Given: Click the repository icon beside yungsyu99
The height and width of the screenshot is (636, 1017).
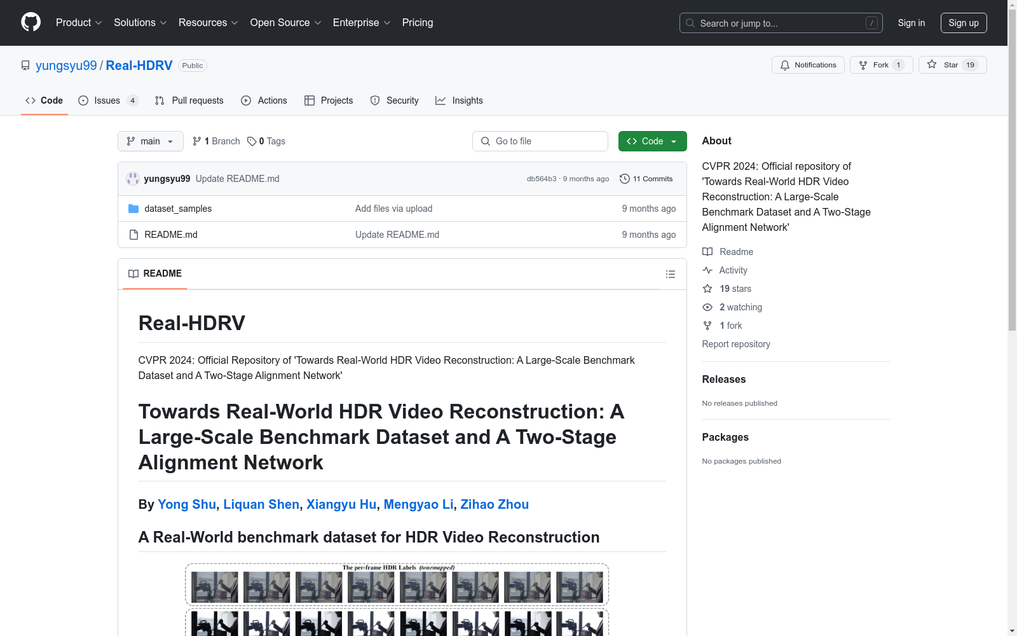Looking at the screenshot, I should (x=25, y=66).
